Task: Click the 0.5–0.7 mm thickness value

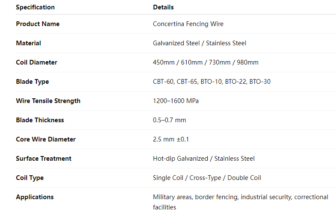Action: pyautogui.click(x=170, y=120)
